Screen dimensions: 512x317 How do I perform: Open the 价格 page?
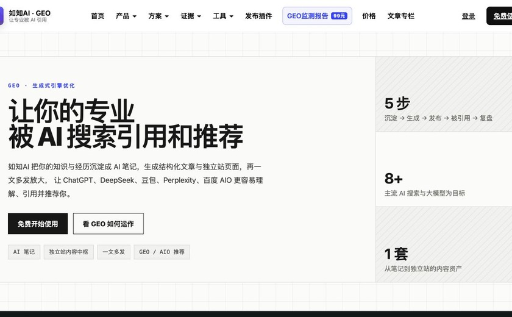[369, 16]
